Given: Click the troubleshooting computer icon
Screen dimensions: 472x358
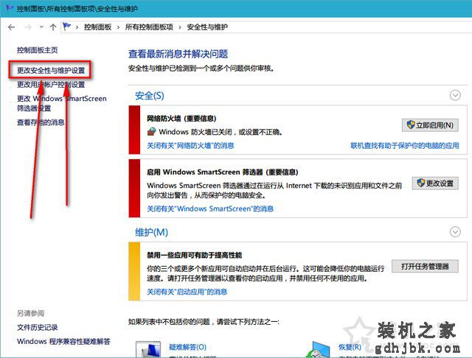Looking at the screenshot, I should [148, 349].
